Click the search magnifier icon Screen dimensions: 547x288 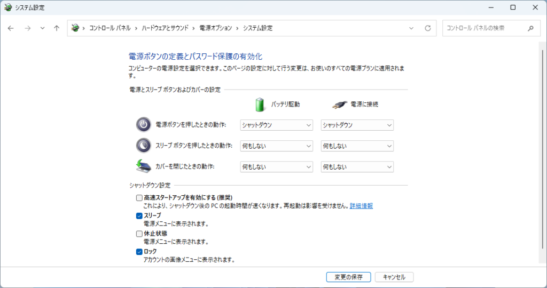[530, 28]
